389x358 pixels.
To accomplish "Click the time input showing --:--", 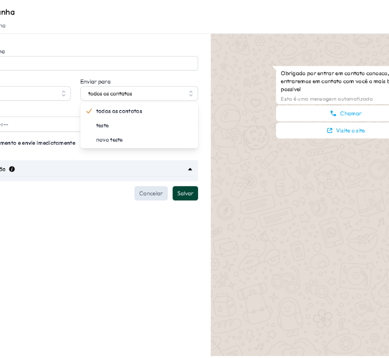I will [x=36, y=125].
